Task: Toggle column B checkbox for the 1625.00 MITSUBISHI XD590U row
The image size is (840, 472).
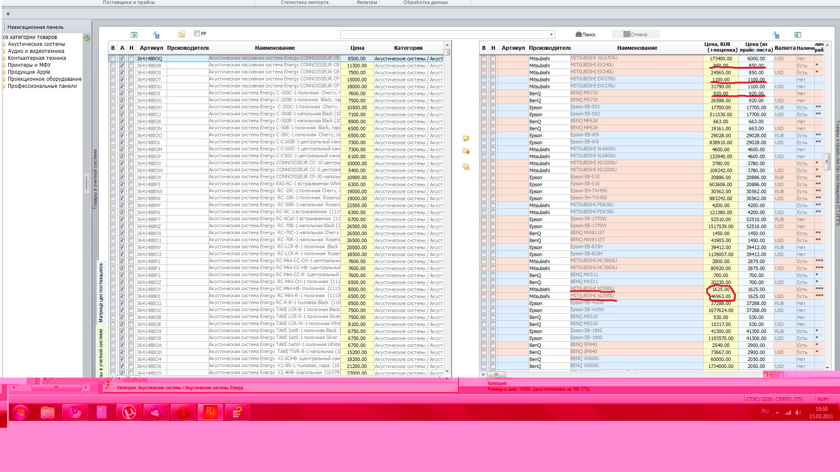Action: [x=484, y=289]
